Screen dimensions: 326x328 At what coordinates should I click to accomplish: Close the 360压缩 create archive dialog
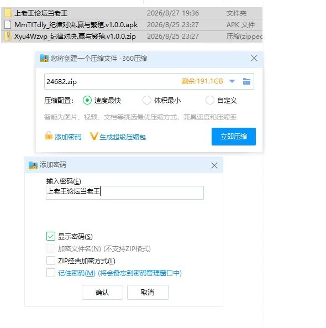pos(254,58)
